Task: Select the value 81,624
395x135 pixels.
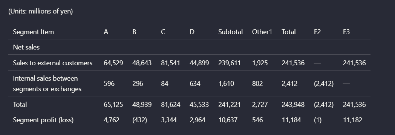Action: [170, 105]
